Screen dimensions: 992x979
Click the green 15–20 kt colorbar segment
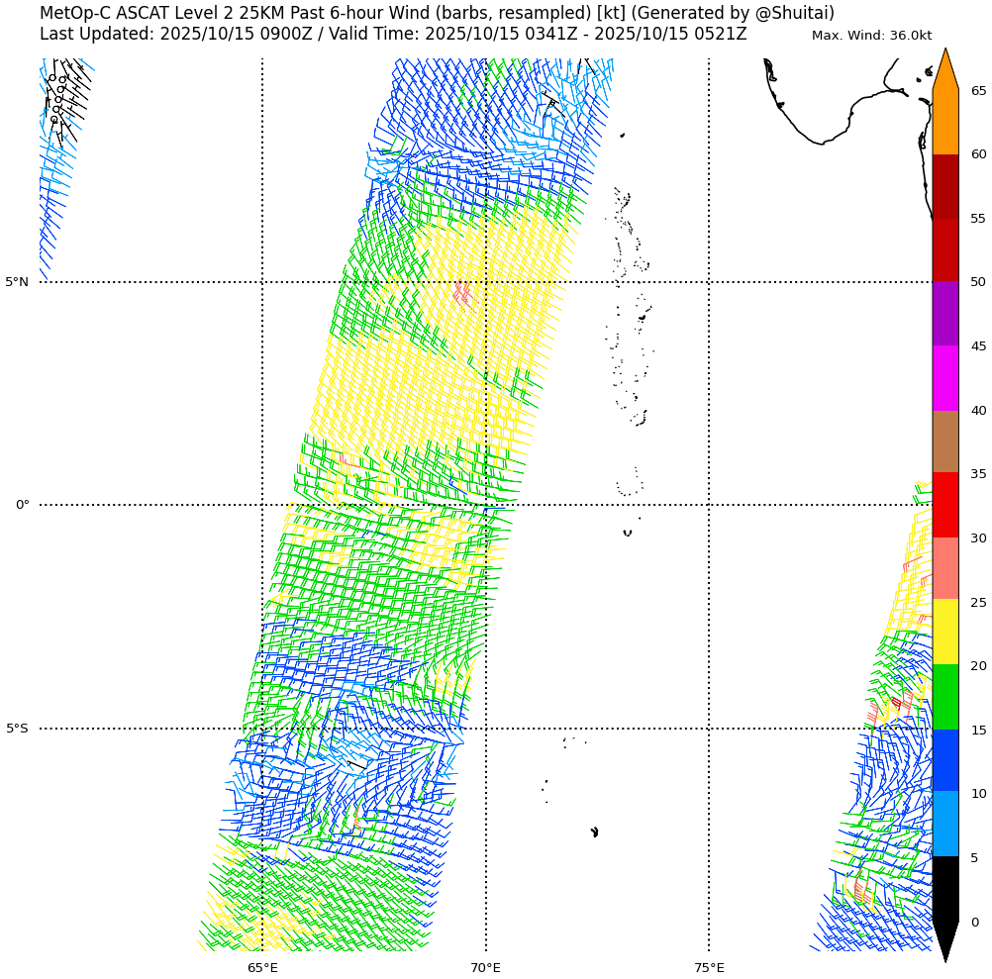click(945, 697)
